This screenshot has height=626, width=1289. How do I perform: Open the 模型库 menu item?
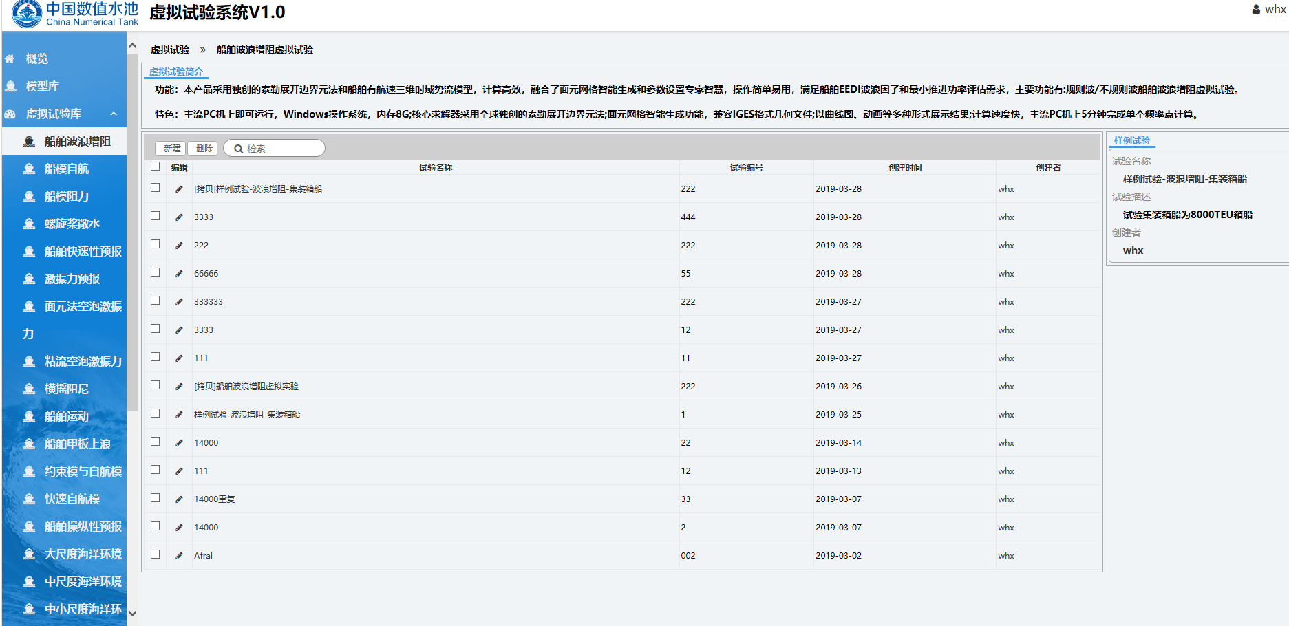coord(43,87)
